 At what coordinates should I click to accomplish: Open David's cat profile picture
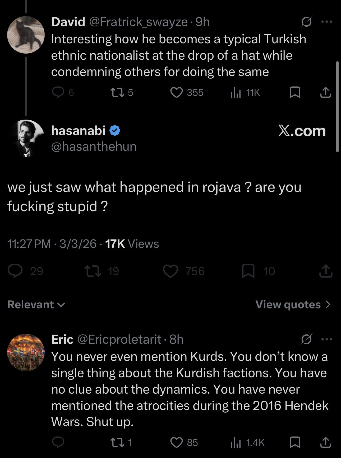pyautogui.click(x=26, y=35)
